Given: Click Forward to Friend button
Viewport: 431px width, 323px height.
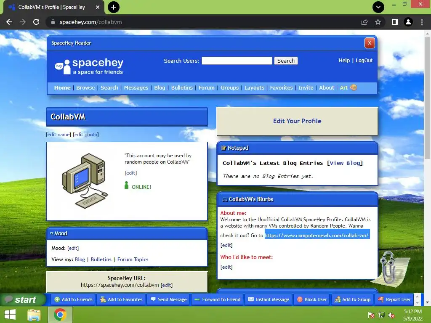Looking at the screenshot, I should click(218, 299).
